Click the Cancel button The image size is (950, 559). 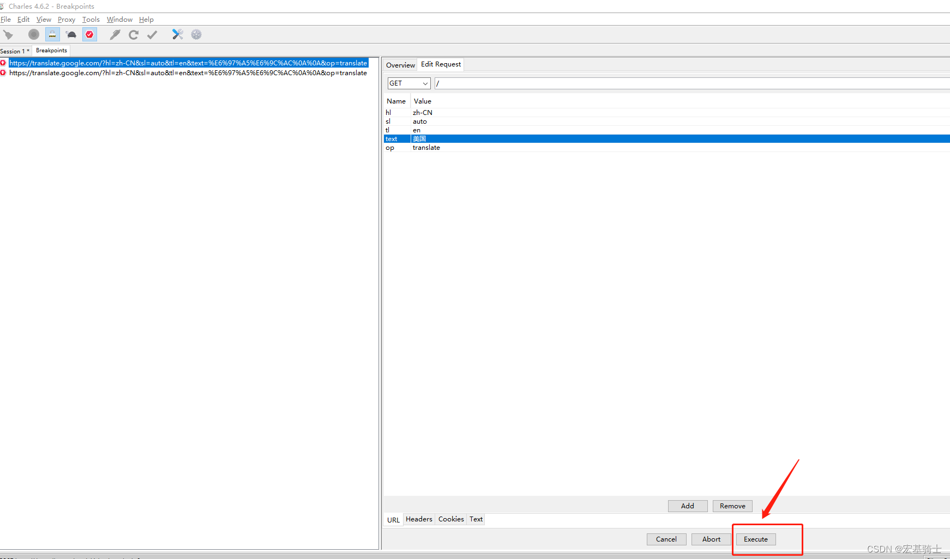666,539
